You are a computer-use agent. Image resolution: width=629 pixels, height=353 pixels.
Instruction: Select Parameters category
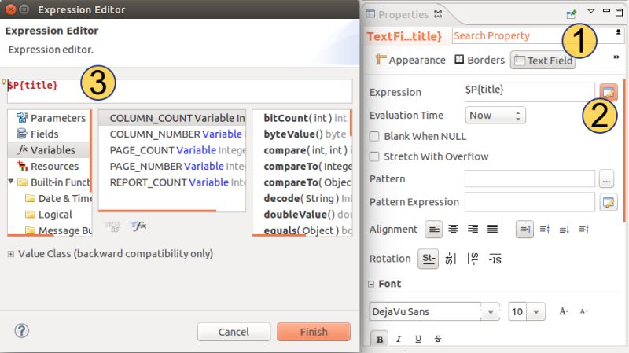(x=51, y=118)
